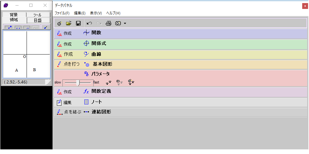The width and height of the screenshot is (309, 154).
Task: Click point O in the graph preview
Action: (x=24, y=57)
